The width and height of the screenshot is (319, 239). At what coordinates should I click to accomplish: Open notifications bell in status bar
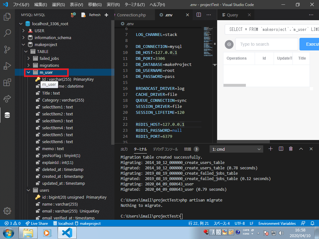click(312, 223)
